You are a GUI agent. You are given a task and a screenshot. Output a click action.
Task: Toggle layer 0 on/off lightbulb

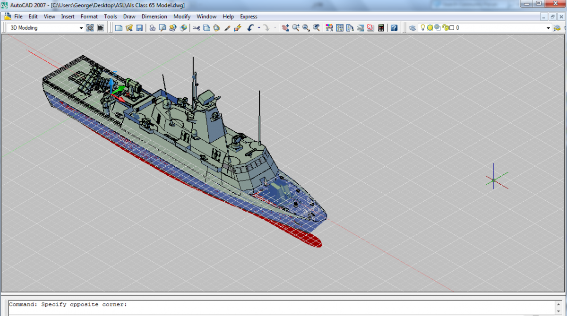(x=423, y=28)
